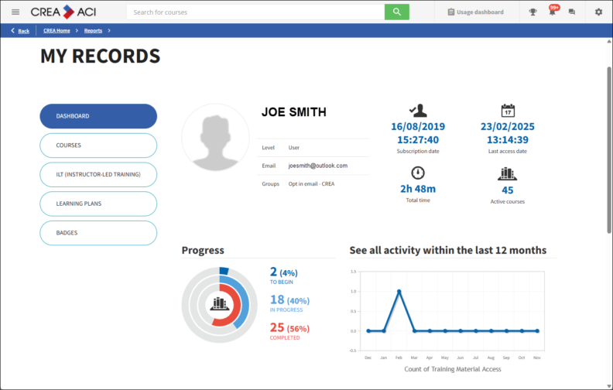Click the last access date calendar icon
Screen dimensions: 613x390
tap(508, 111)
